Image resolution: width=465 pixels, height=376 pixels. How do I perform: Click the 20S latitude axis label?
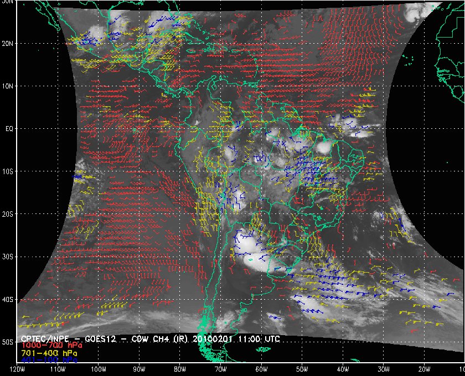click(x=9, y=214)
